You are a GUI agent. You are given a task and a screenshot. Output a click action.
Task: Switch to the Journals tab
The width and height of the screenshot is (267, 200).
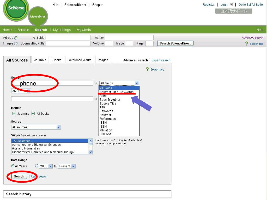click(x=40, y=60)
